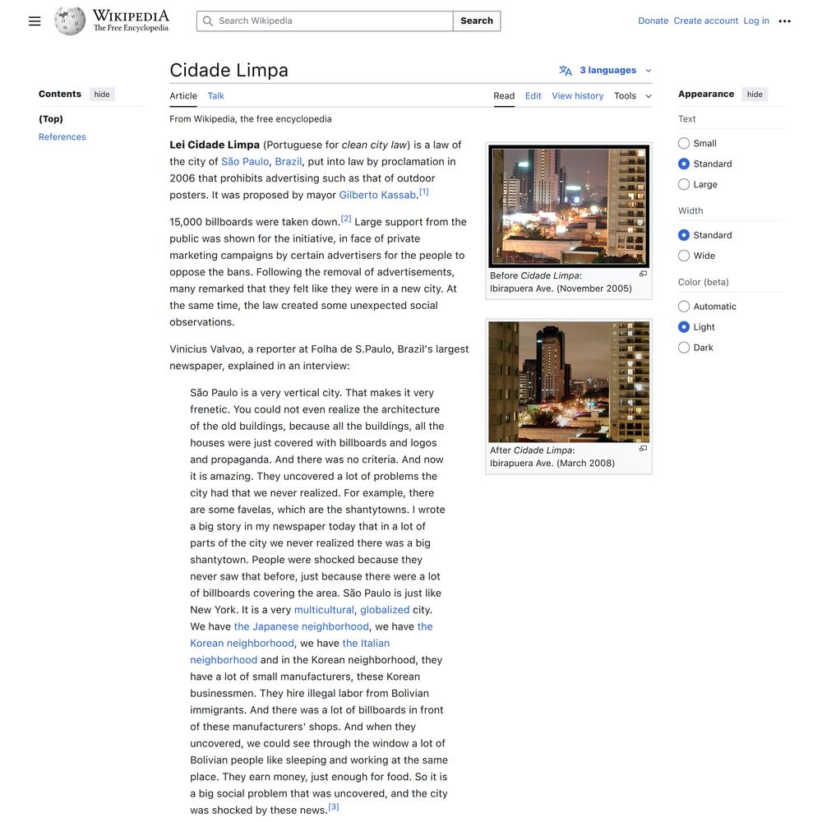
Task: Open the Japanese neighborhood link
Action: [x=302, y=626]
